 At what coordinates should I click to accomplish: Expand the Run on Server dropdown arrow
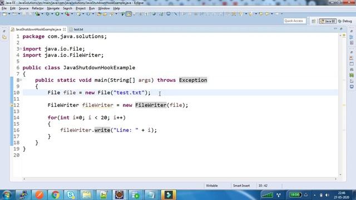click(42, 14)
